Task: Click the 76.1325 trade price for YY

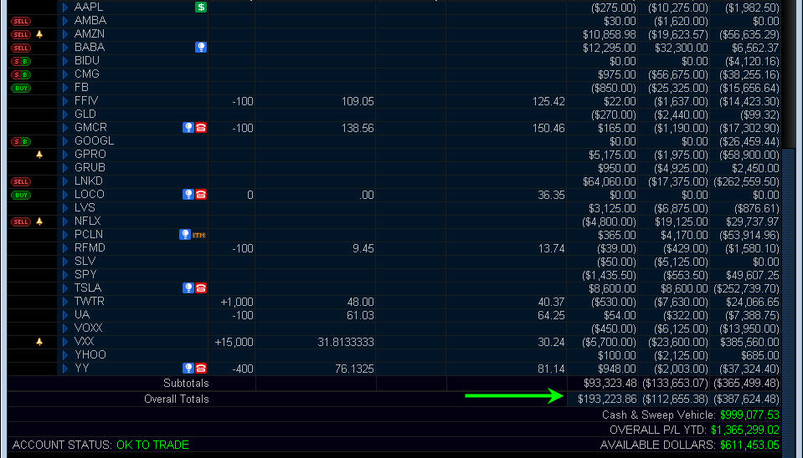Action: [x=354, y=369]
